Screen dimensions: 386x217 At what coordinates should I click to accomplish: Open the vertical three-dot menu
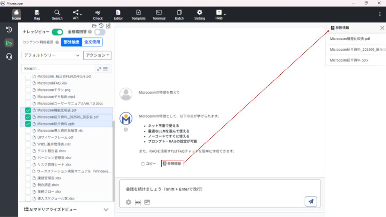click(x=380, y=14)
